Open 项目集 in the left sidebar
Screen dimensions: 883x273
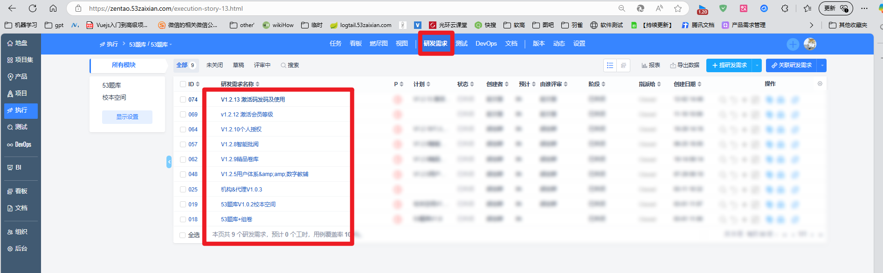[20, 60]
